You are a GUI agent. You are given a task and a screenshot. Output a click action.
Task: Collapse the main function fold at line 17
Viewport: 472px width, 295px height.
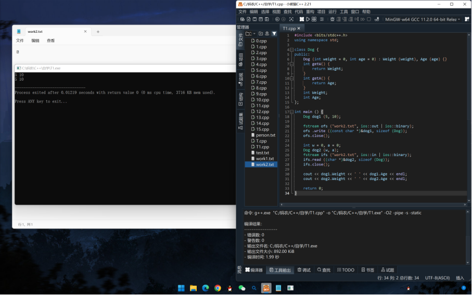(x=292, y=112)
